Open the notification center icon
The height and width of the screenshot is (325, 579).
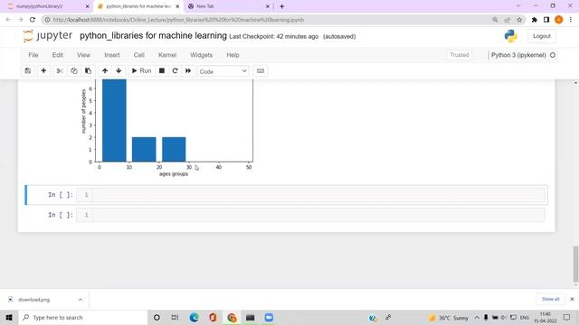pos(567,317)
